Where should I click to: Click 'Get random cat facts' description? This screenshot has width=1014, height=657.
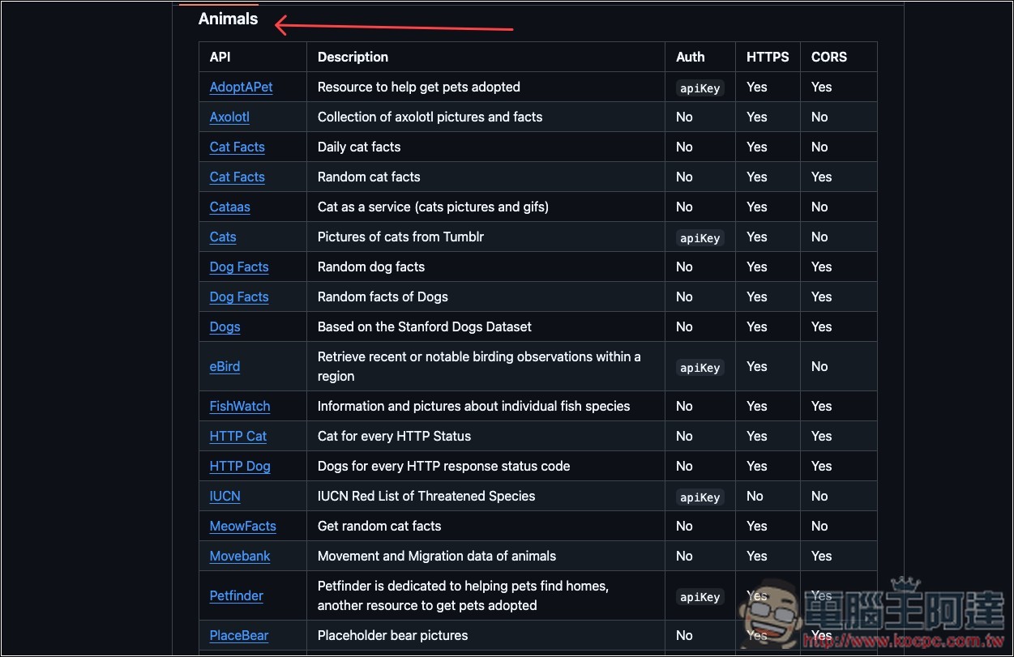(x=379, y=527)
